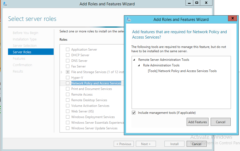This screenshot has height=151, width=240.
Task: Select Network Policy and Access Services Tools item
Action: pyautogui.click(x=182, y=71)
